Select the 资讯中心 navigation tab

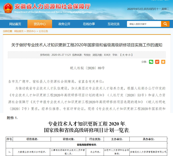pos(40,24)
